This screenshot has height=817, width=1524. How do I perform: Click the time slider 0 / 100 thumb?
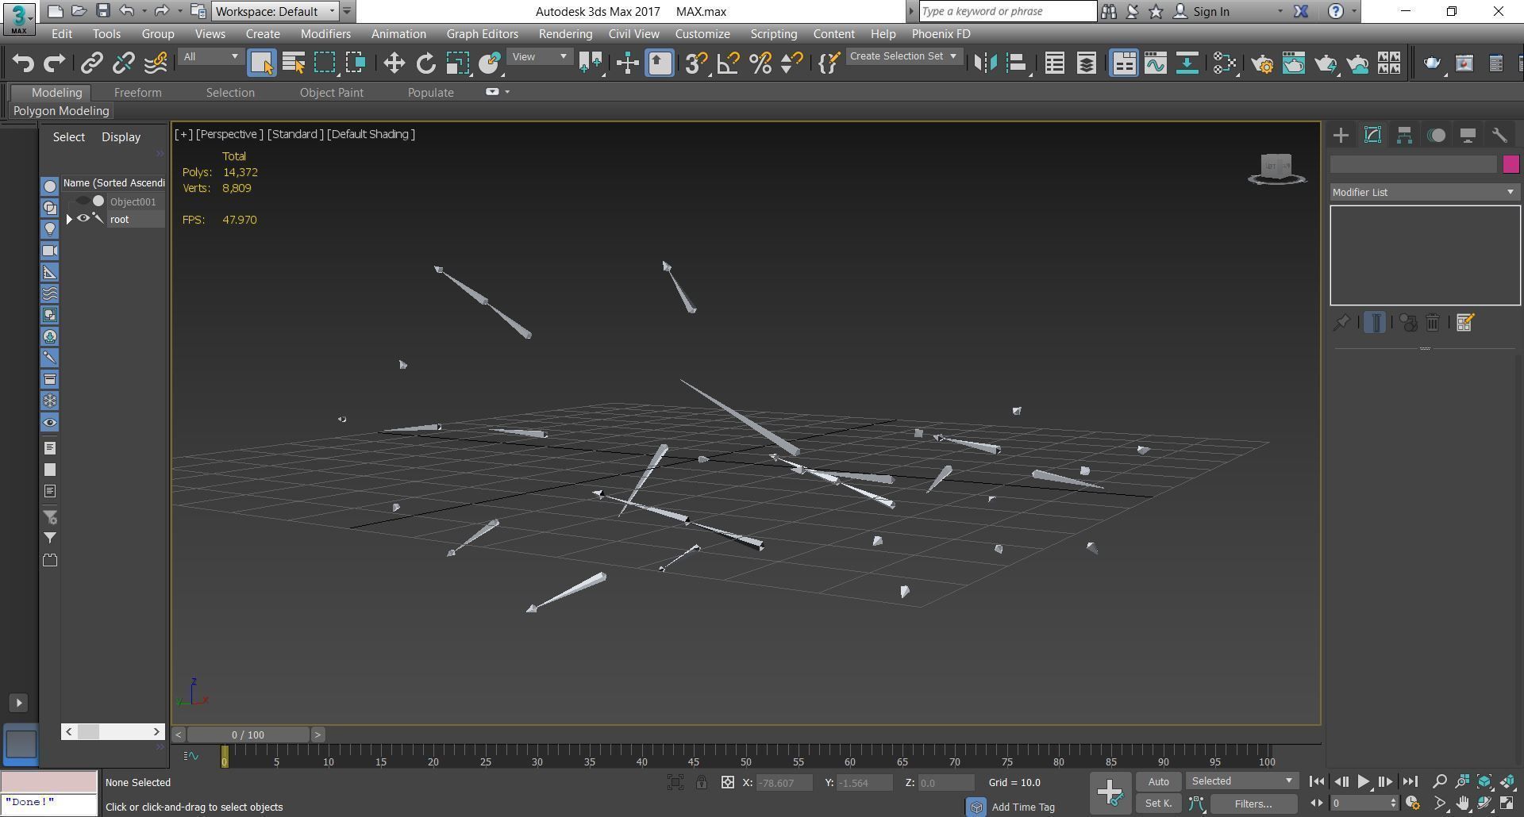point(248,735)
